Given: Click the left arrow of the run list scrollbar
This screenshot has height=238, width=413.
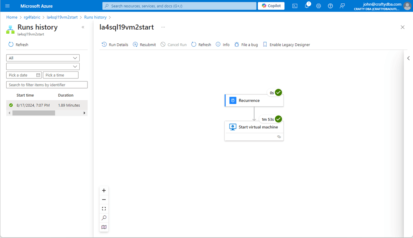Looking at the screenshot, I should (x=10, y=113).
